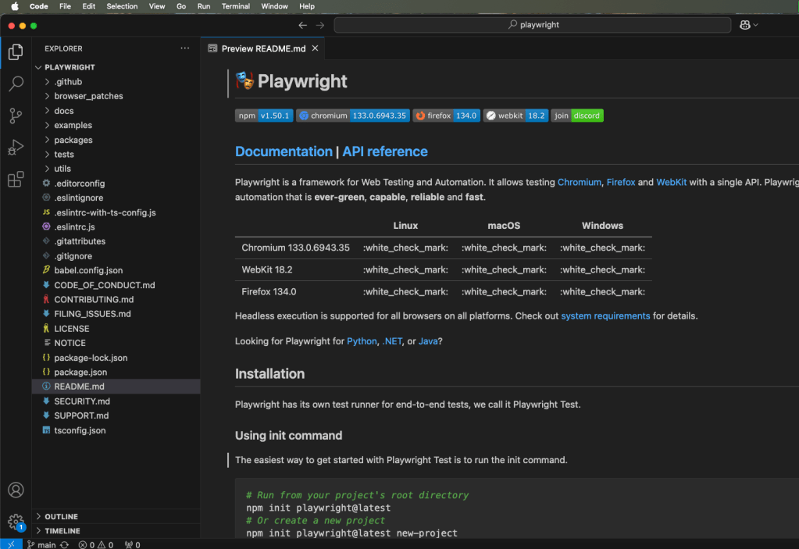This screenshot has width=799, height=549.
Task: Open package.json in the explorer
Action: pos(80,373)
